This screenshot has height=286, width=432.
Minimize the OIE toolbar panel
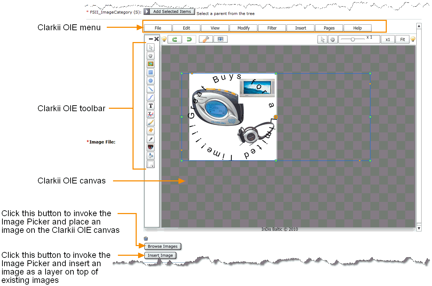(x=151, y=39)
